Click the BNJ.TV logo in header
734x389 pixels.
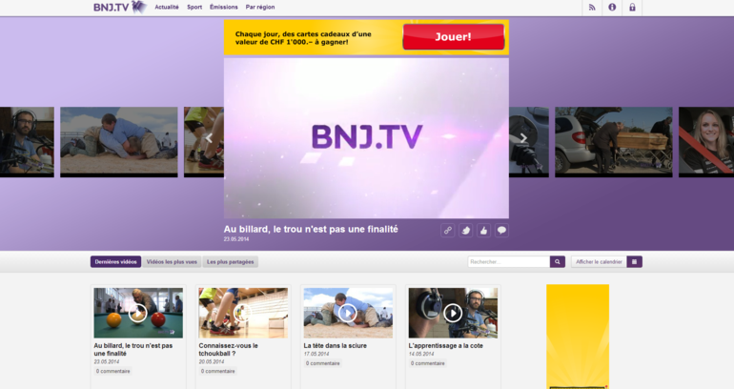(x=120, y=7)
